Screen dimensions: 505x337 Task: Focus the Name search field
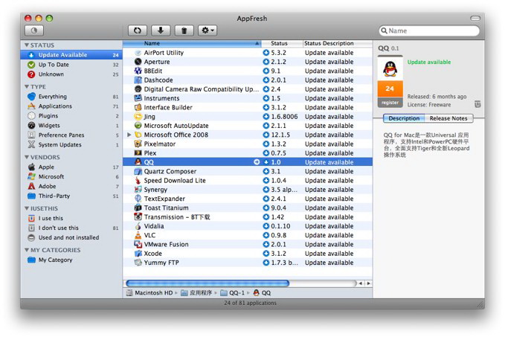point(429,31)
